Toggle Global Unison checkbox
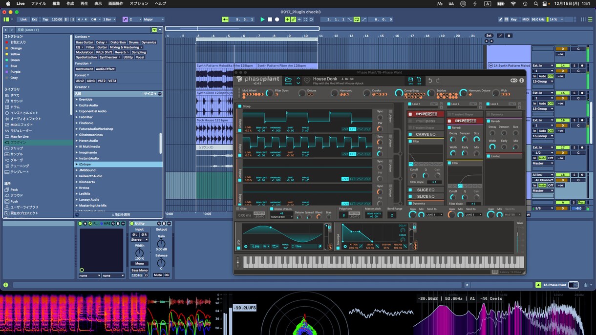The width and height of the screenshot is (596, 335). [271, 209]
